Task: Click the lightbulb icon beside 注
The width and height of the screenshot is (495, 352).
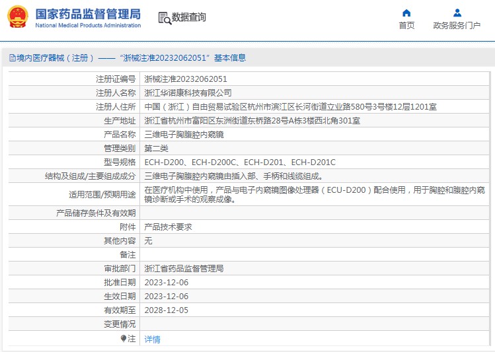Action: [124, 338]
